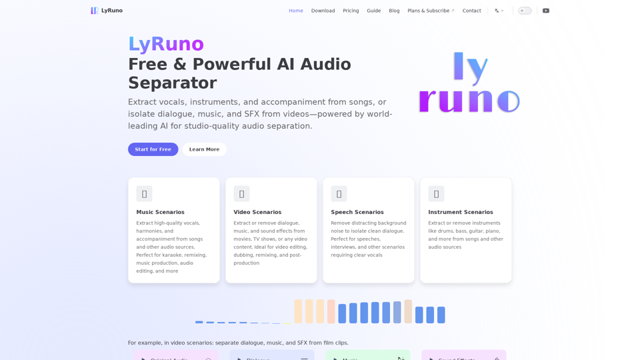Select the 'Speech Scenarios' card title

(357, 212)
